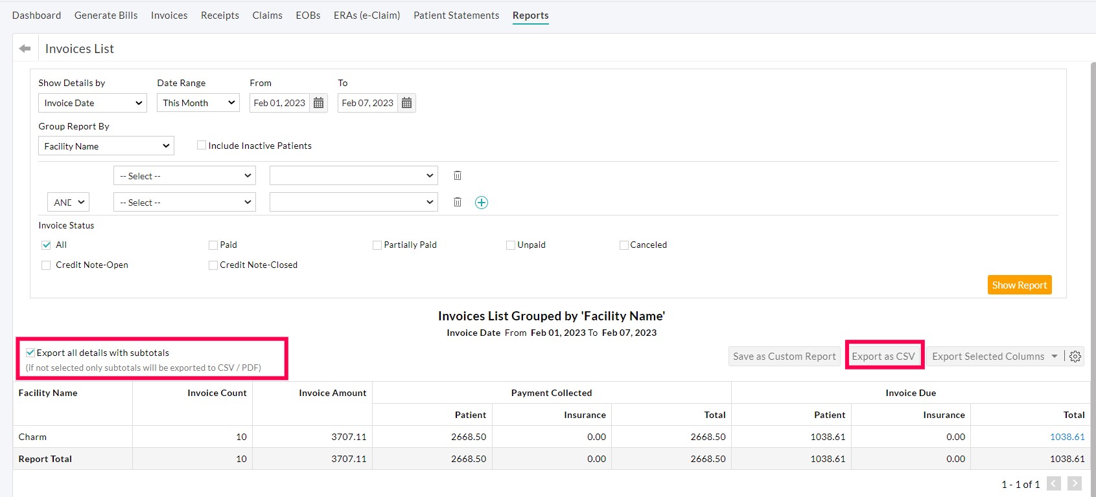Open the 1038.61 total due link
1096x497 pixels.
1067,437
